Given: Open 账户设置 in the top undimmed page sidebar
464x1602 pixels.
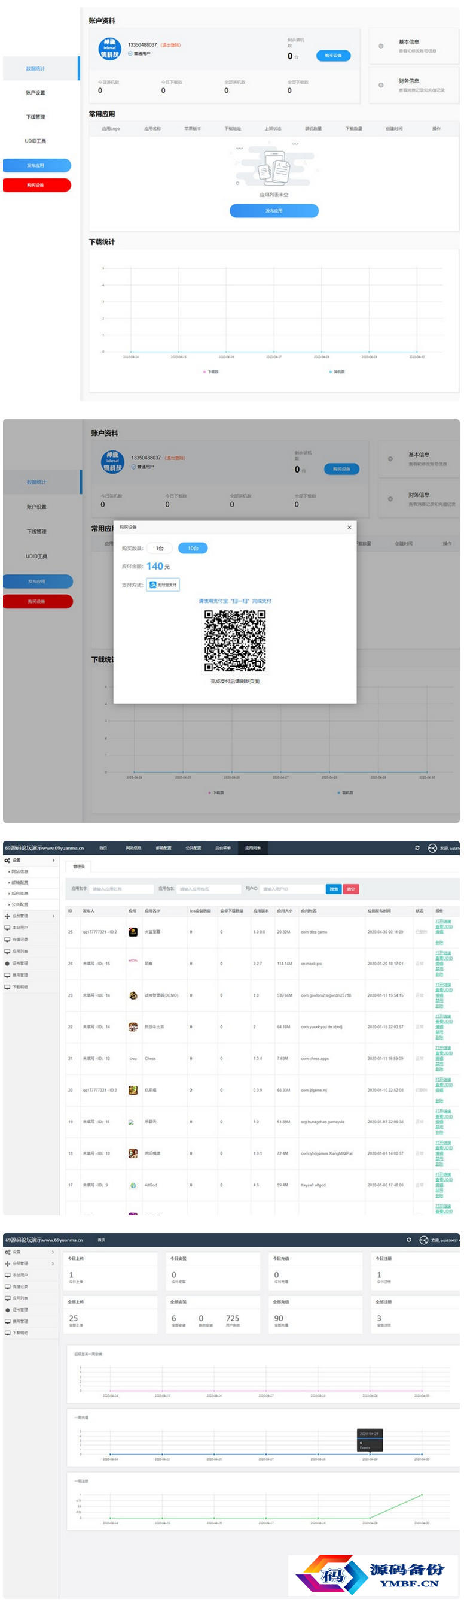Looking at the screenshot, I should (35, 93).
